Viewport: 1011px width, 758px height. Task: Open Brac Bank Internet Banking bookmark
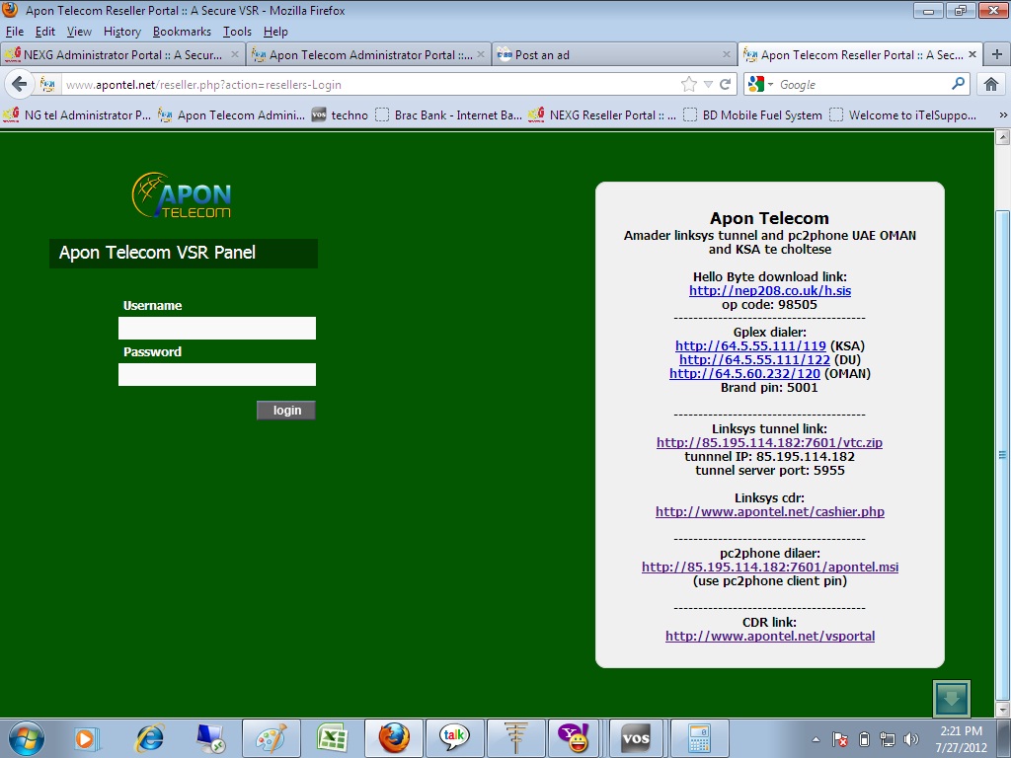(449, 114)
